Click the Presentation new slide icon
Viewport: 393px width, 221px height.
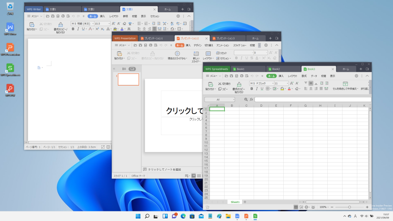tap(196, 54)
